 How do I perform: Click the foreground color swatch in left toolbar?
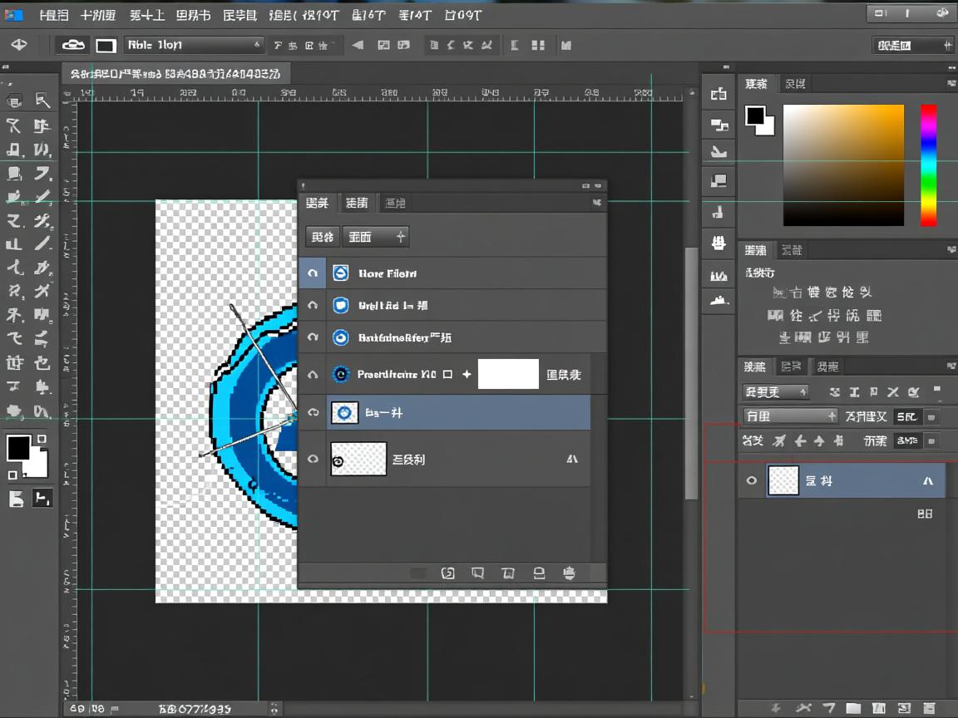pos(17,448)
